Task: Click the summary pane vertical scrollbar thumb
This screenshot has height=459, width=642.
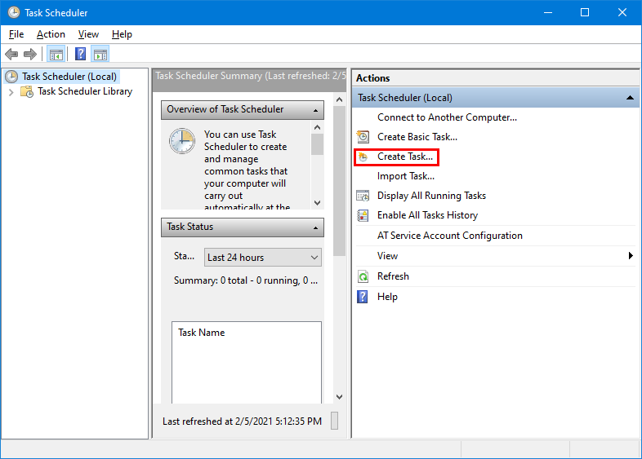Action: click(339, 181)
